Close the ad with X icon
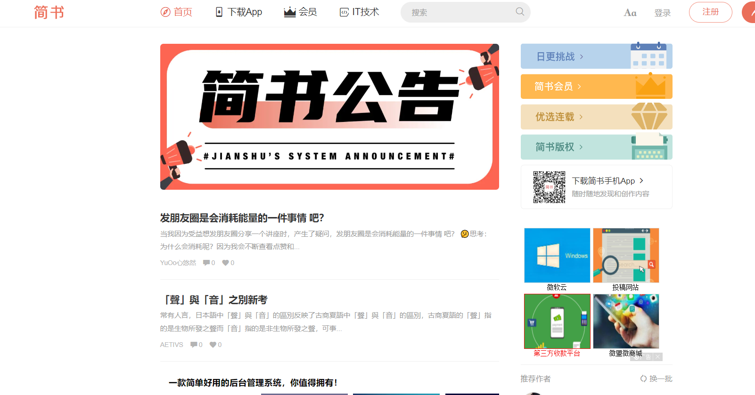The image size is (755, 395). (658, 357)
